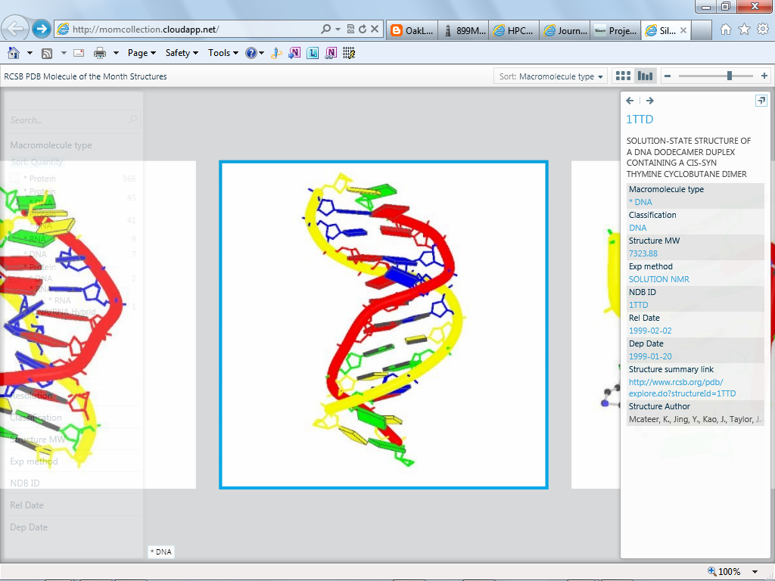Click the browser forward arrow button
The height and width of the screenshot is (581, 775).
pos(42,29)
